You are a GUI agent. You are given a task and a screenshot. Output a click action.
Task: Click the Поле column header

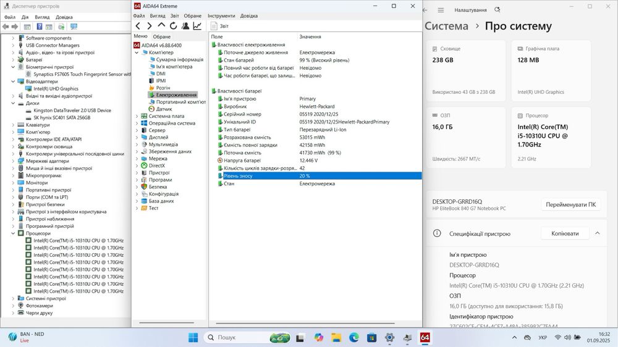[217, 36]
